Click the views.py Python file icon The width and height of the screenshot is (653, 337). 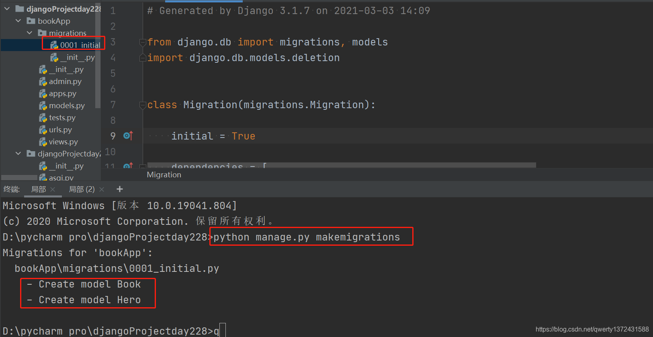pos(43,142)
